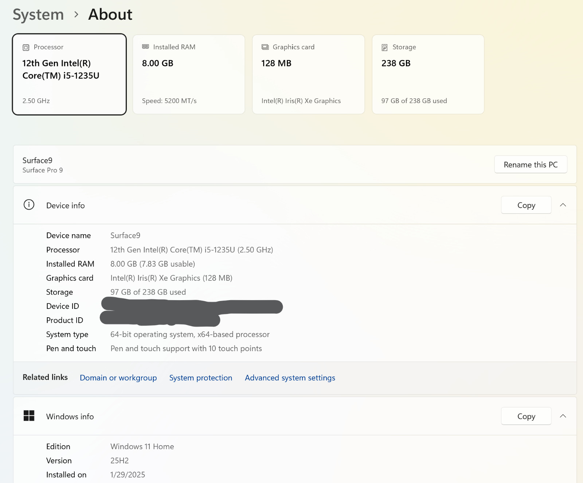Viewport: 583px width, 483px height.
Task: Click the 'Pen and touch' row label
Action: pyautogui.click(x=71, y=349)
